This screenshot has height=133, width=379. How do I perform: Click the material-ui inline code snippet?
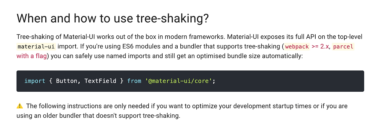[x=36, y=47]
